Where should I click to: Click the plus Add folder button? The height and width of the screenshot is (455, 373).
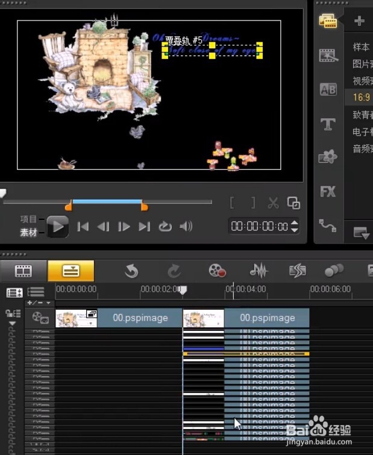[359, 21]
